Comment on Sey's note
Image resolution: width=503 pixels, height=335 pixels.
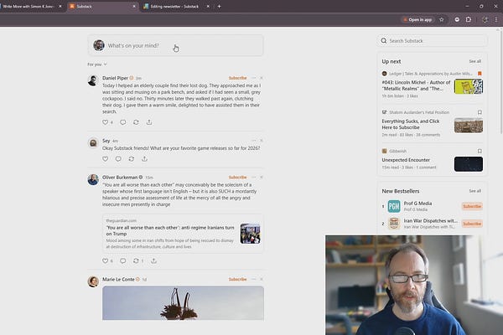pos(118,158)
